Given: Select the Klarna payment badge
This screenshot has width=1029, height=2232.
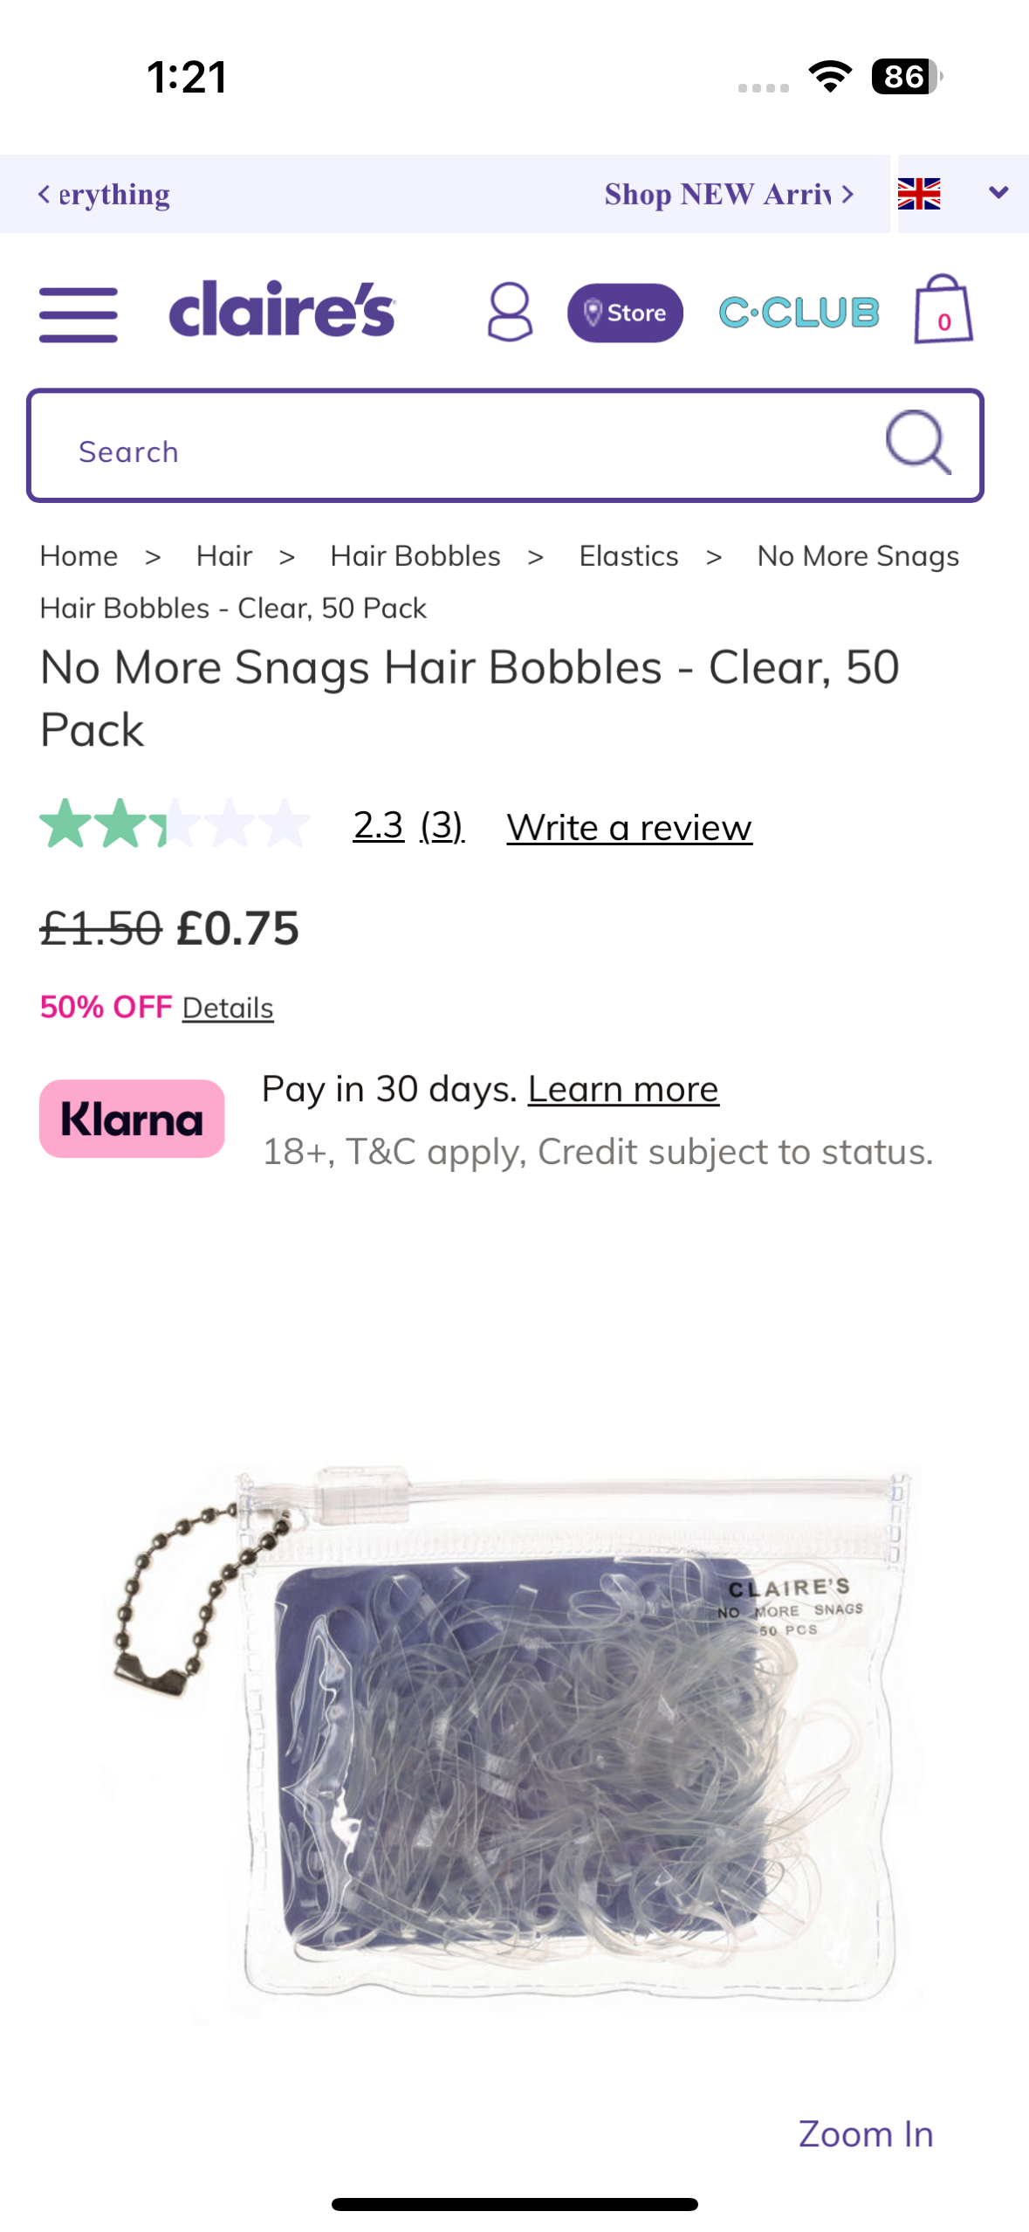Looking at the screenshot, I should point(130,1119).
